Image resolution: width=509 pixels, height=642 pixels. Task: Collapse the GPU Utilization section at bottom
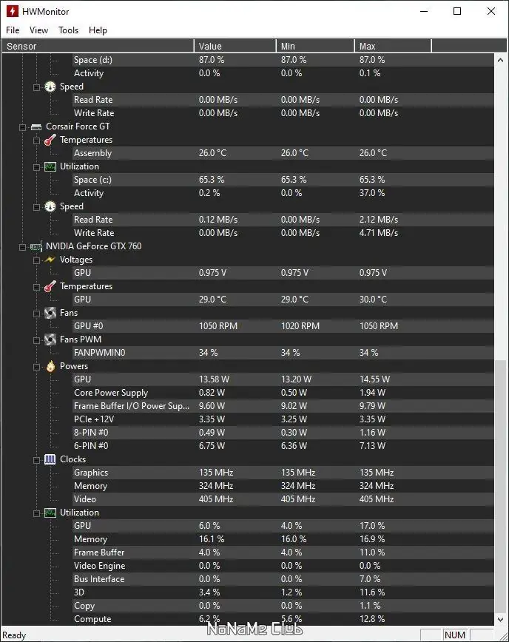[x=36, y=513]
